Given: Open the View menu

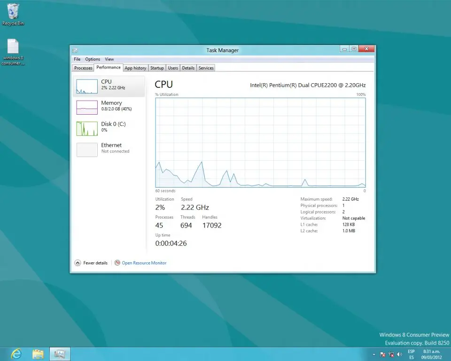Looking at the screenshot, I should [x=109, y=59].
